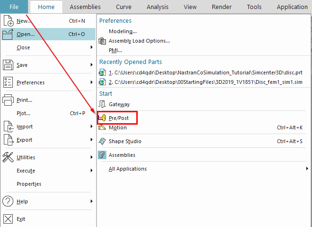
Task: Open the Render ribbon tab
Action: click(x=221, y=7)
